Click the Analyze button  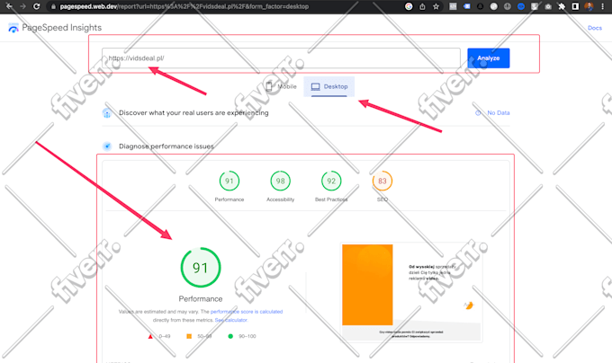click(489, 58)
